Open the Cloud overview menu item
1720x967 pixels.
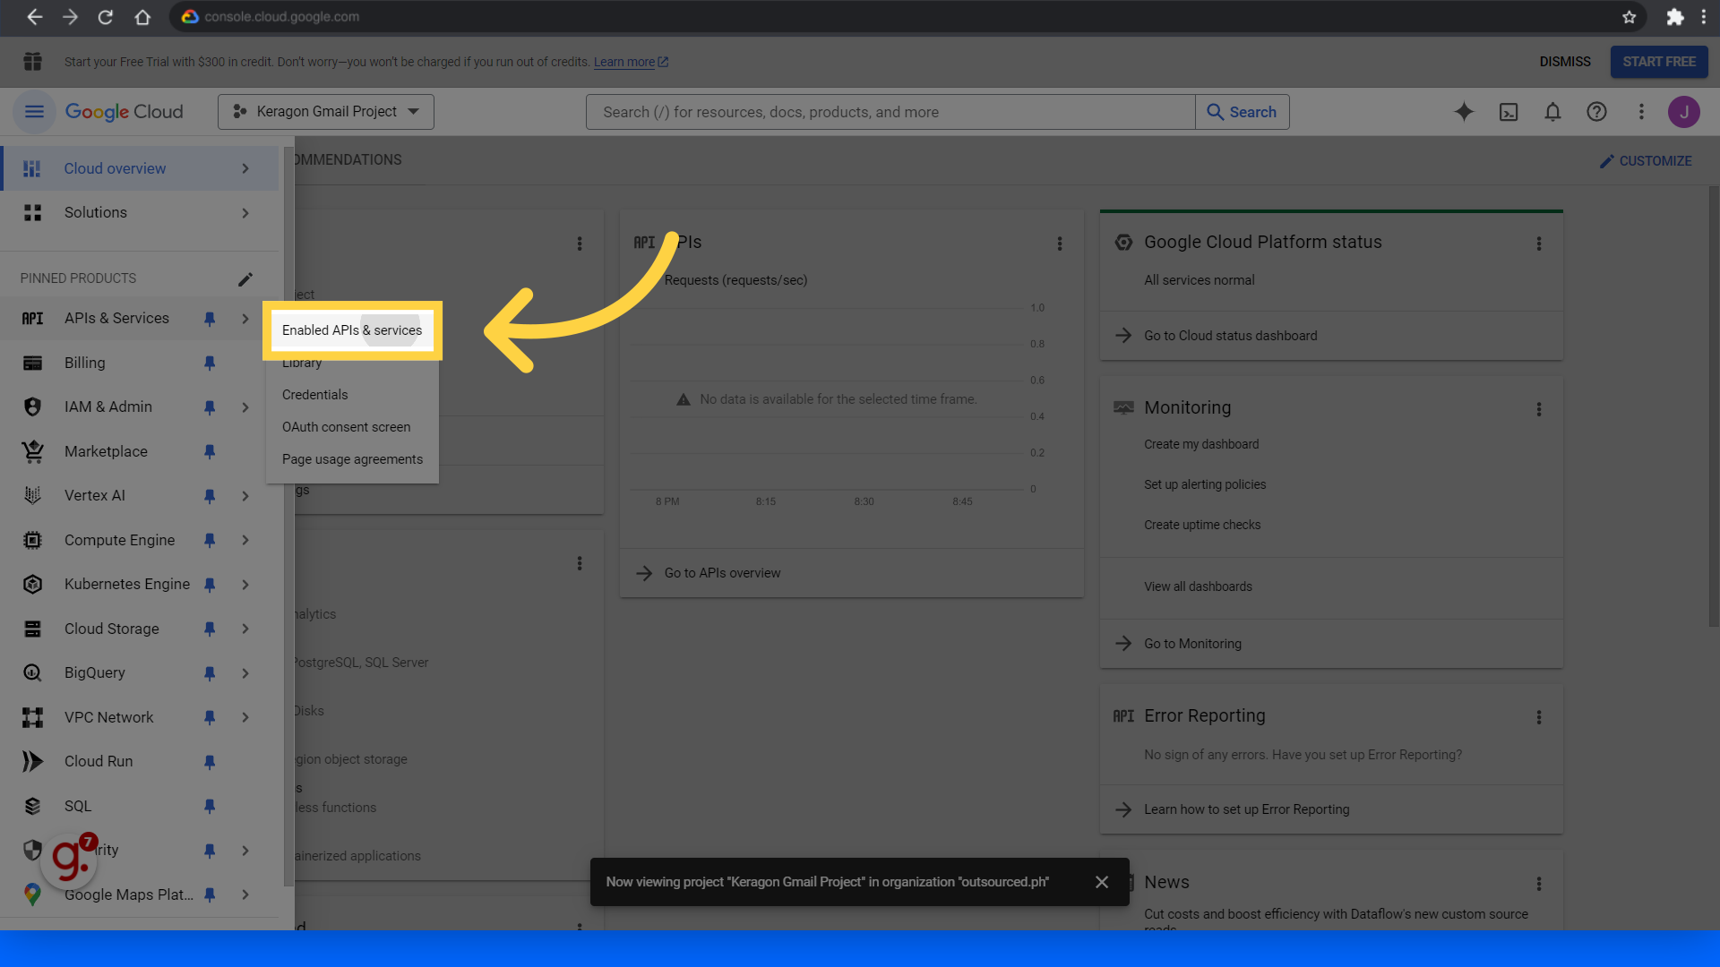click(139, 168)
